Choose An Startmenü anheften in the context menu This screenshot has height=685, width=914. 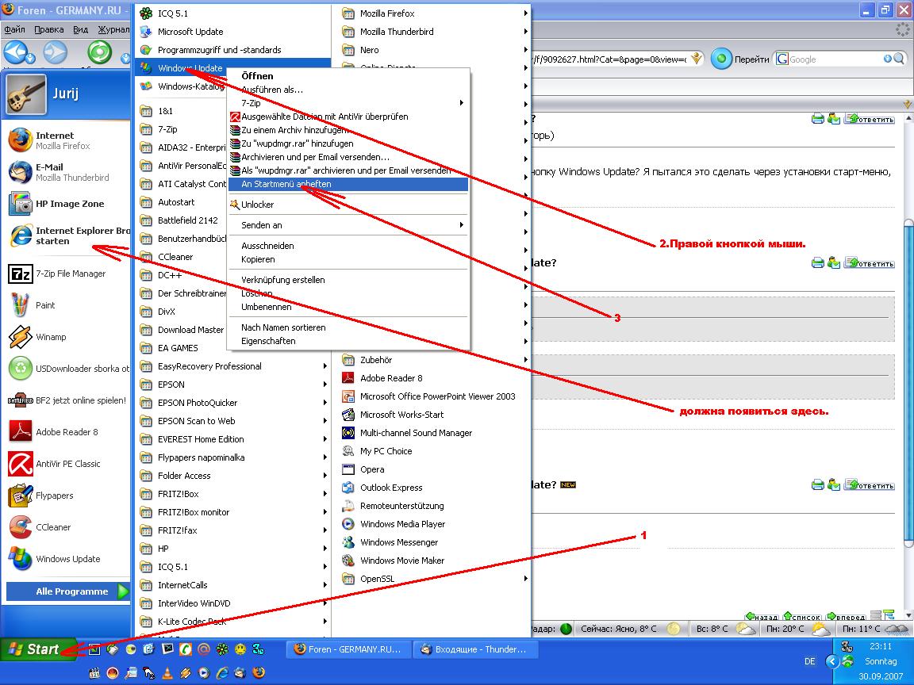[x=348, y=184]
